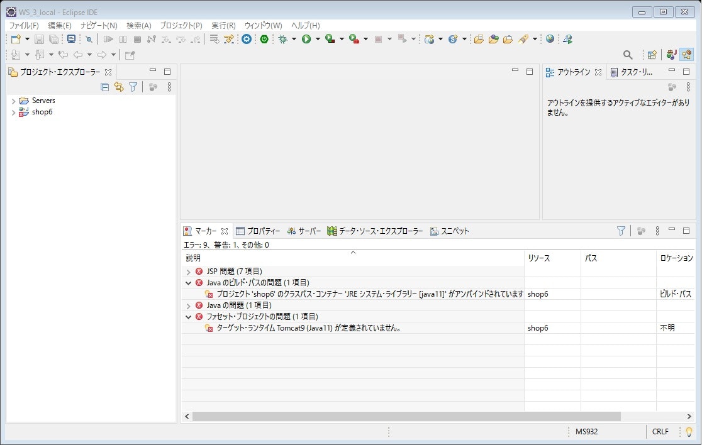Viewport: 702px width, 445px height.
Task: Click the New wizard icon in toolbar
Action: click(x=16, y=40)
